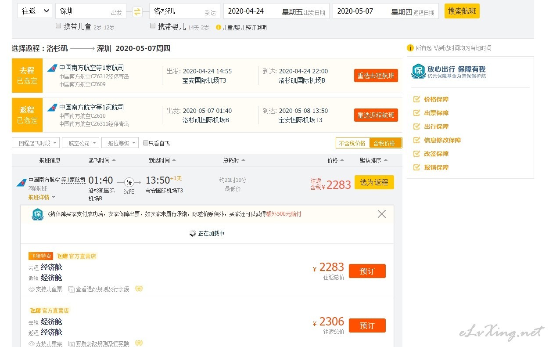Click the 转 transfer icon for Shenyang
Image resolution: width=549 pixels, height=347 pixels.
pyautogui.click(x=129, y=182)
